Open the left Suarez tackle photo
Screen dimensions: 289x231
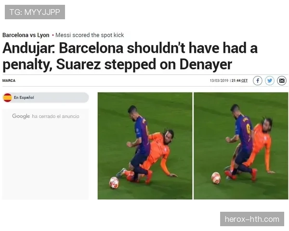point(145,146)
